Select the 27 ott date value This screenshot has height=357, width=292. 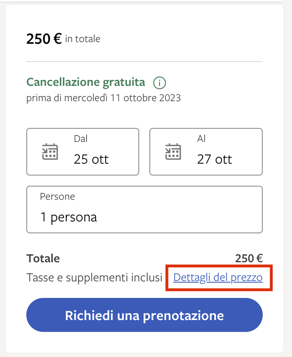tap(214, 159)
